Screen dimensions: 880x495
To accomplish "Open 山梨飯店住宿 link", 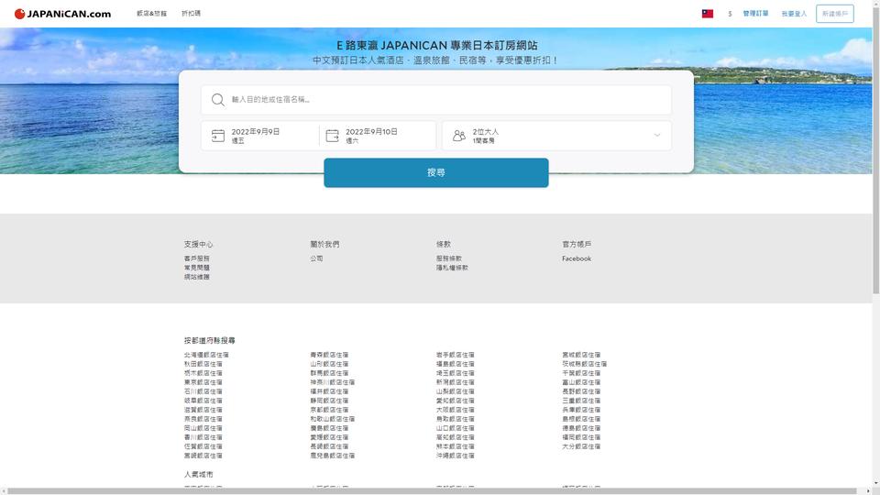I will (x=456, y=391).
